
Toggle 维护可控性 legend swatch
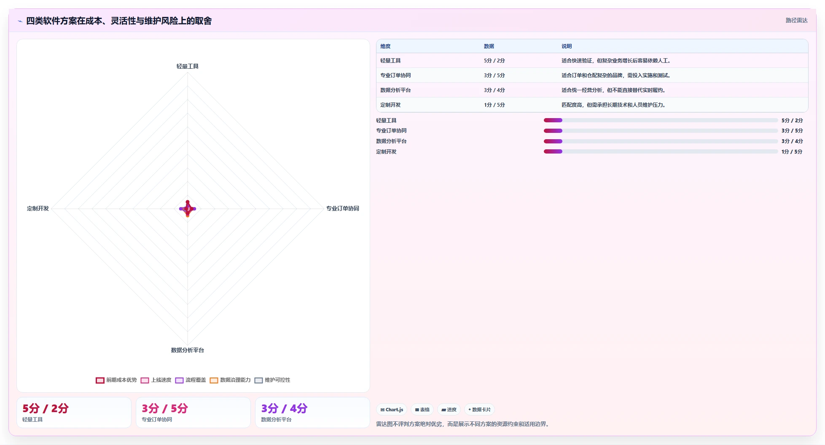tap(258, 380)
